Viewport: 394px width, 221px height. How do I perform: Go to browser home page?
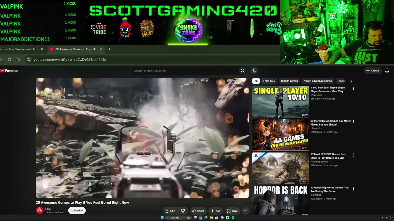coord(18,60)
